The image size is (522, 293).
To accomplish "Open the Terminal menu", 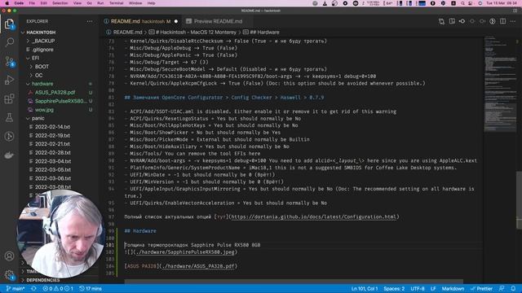I will tap(116, 3).
